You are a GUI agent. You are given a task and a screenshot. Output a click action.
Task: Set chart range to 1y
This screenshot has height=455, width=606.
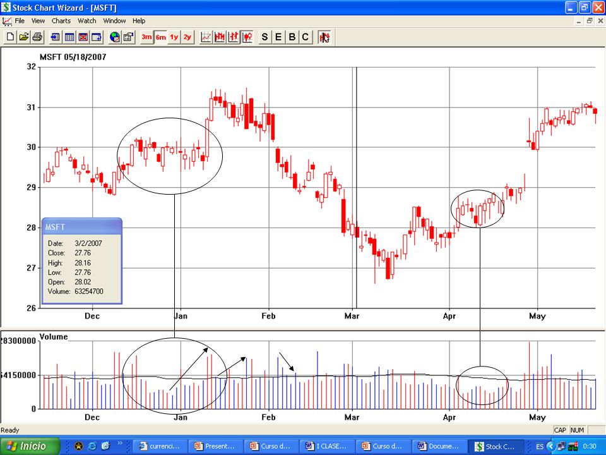(174, 37)
